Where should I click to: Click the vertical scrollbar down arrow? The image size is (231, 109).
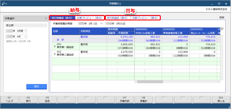[222, 79]
